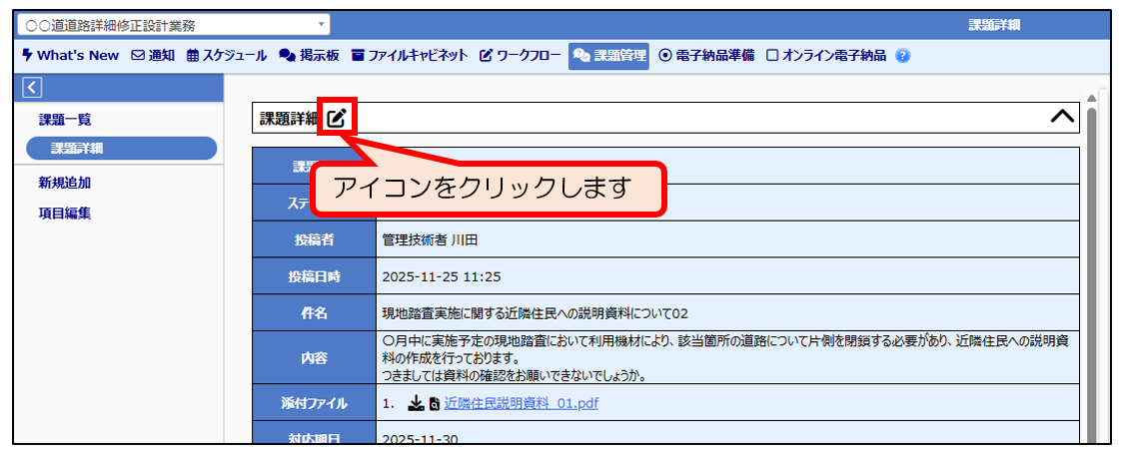1128x460 pixels.
Task: Select 電子納品準備 menu item
Action: tap(707, 56)
